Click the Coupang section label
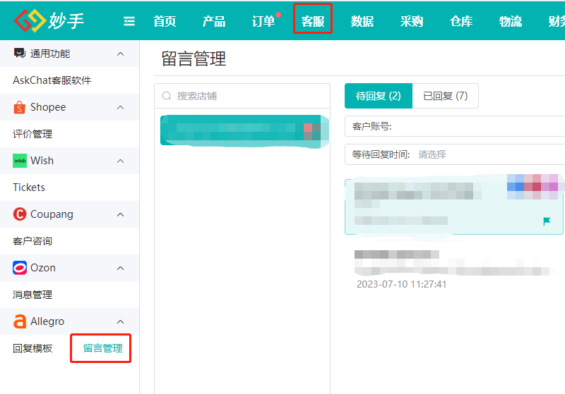Image resolution: width=565 pixels, height=394 pixels. point(52,214)
